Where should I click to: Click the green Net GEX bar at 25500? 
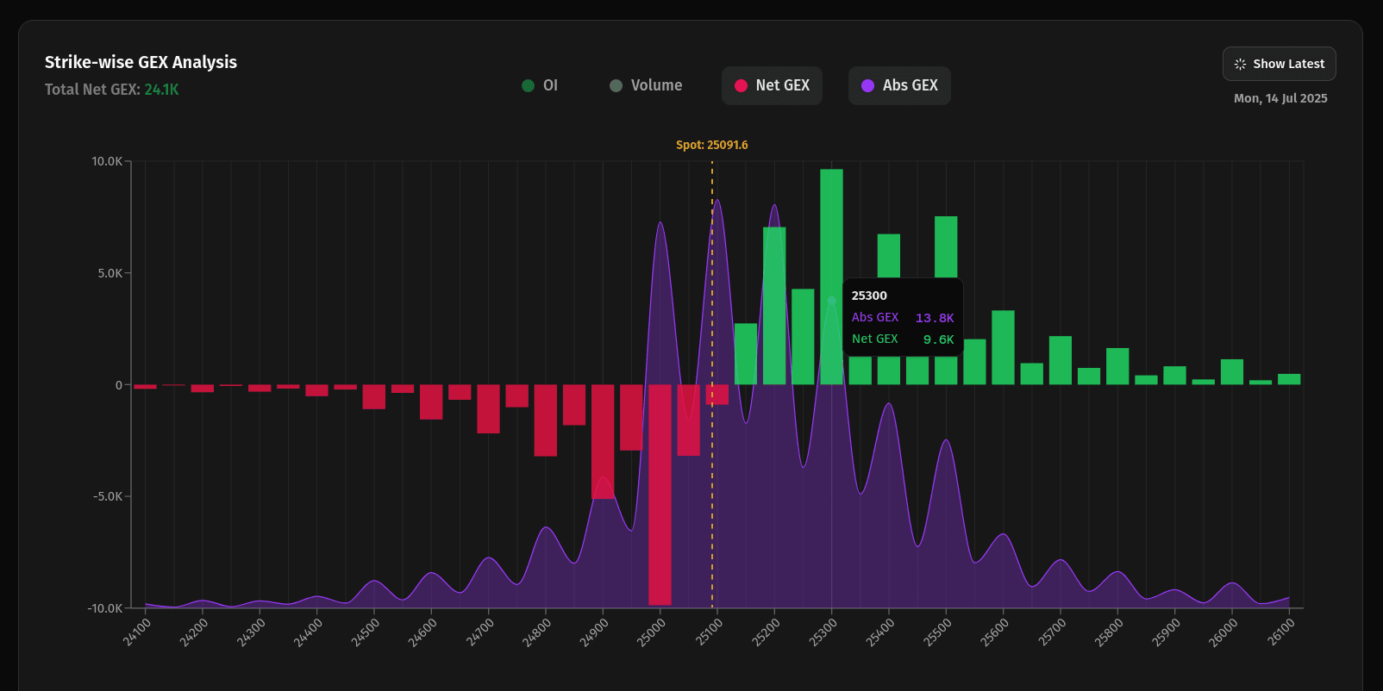[x=946, y=250]
